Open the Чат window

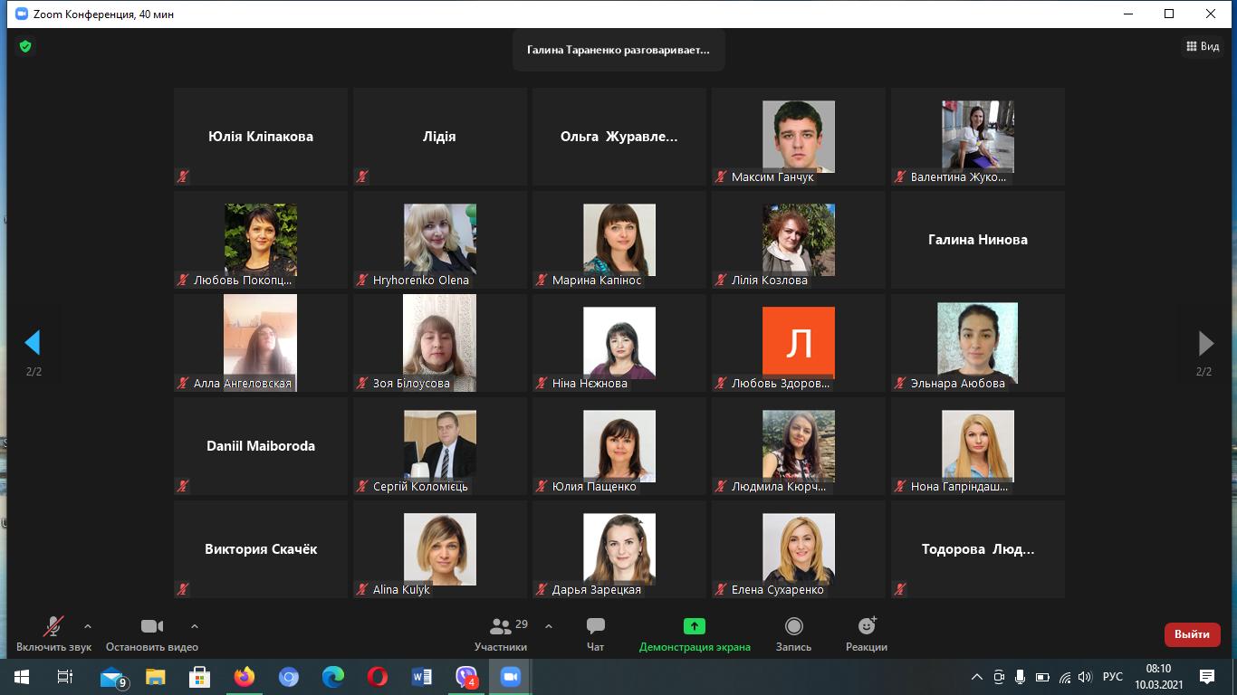tap(595, 632)
